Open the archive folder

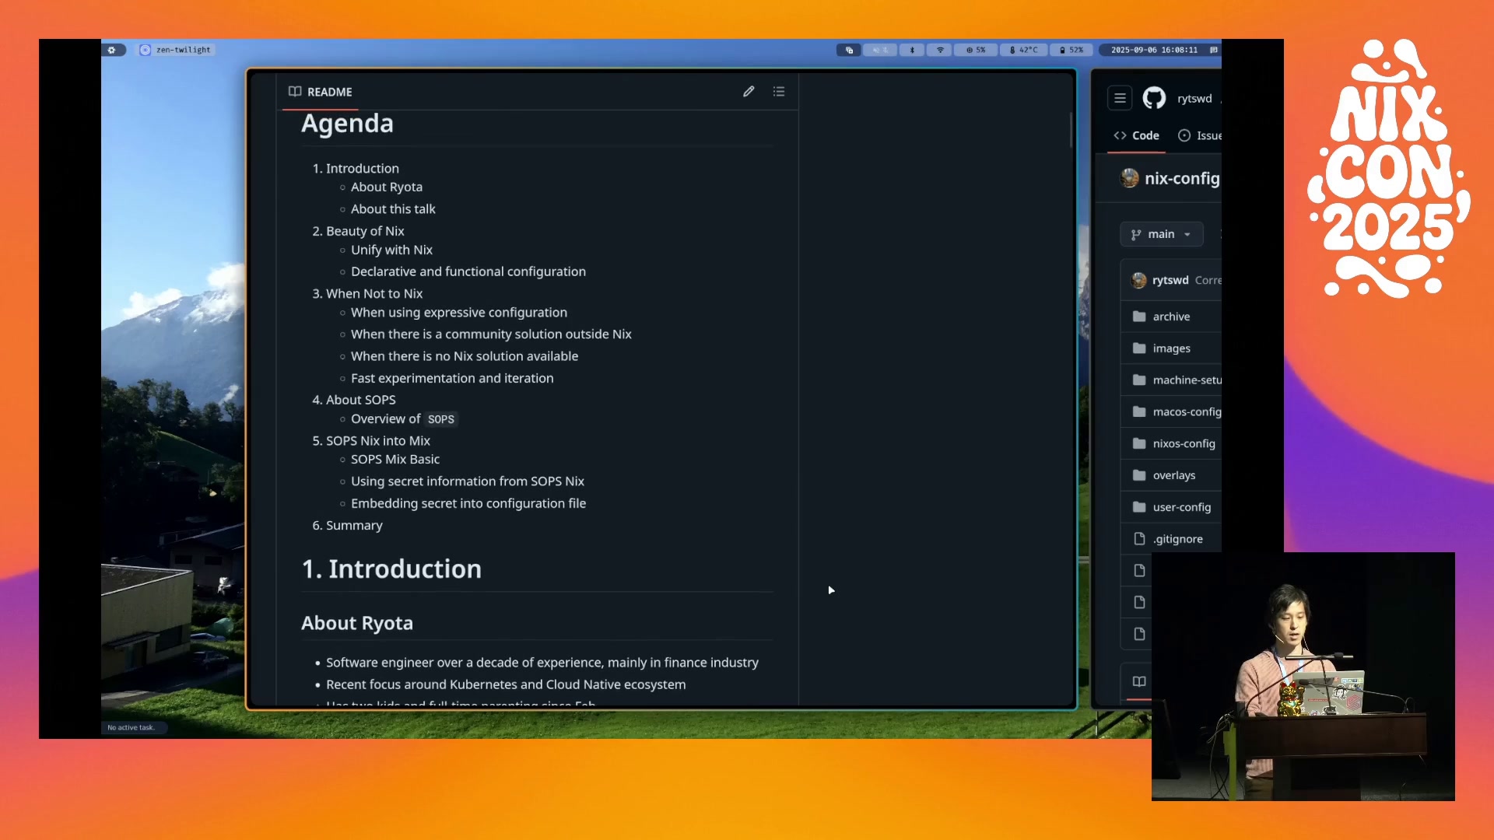1171,317
